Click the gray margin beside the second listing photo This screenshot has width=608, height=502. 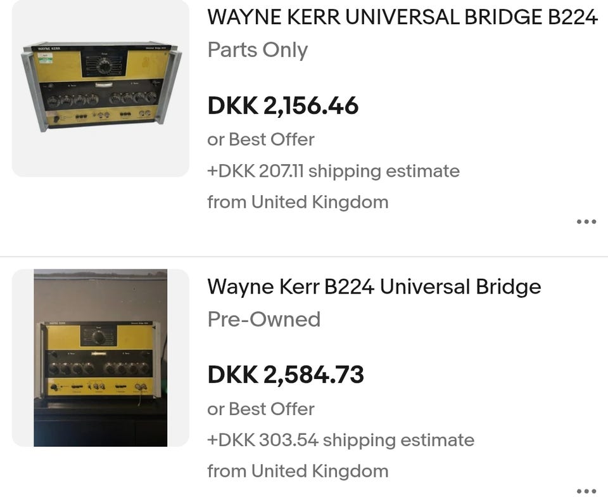(23, 357)
